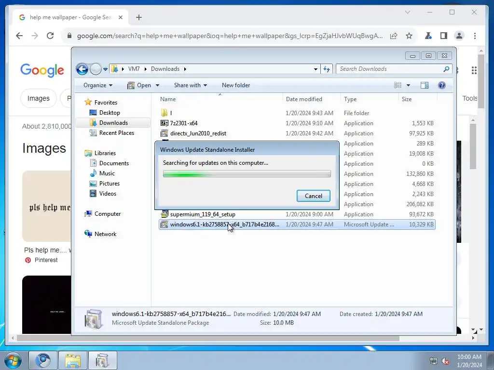The image size is (494, 370).
Task: Open the Organize menu
Action: click(97, 85)
